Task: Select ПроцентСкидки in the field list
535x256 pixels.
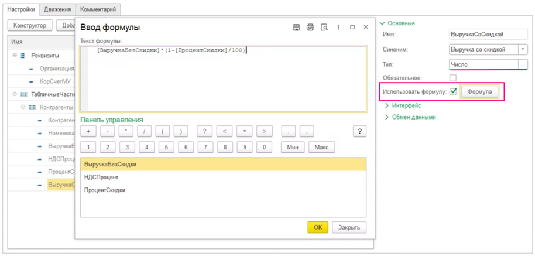Action: [x=223, y=190]
